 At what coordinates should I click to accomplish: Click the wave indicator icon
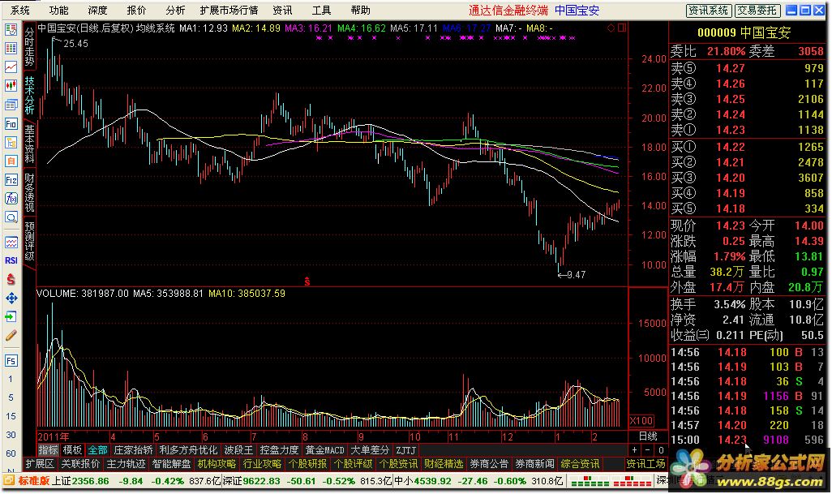pyautogui.click(x=11, y=243)
